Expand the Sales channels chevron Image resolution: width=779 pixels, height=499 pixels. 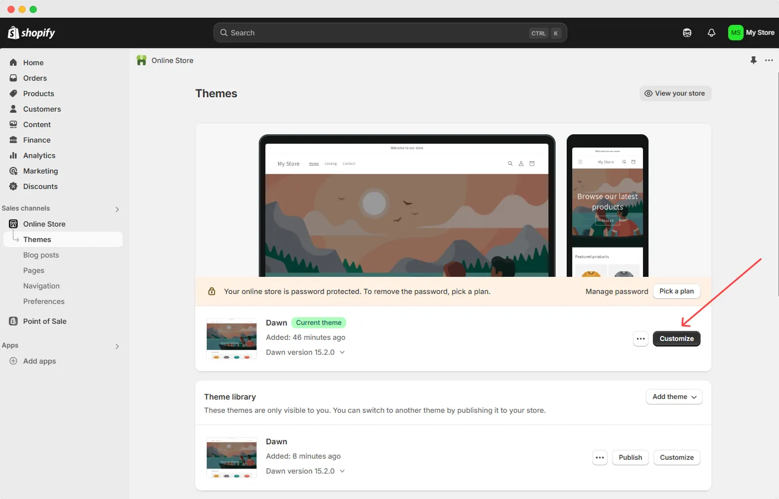point(117,209)
